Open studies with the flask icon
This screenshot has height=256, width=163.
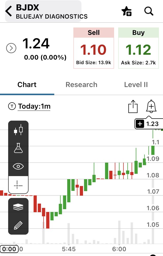[x=18, y=148]
